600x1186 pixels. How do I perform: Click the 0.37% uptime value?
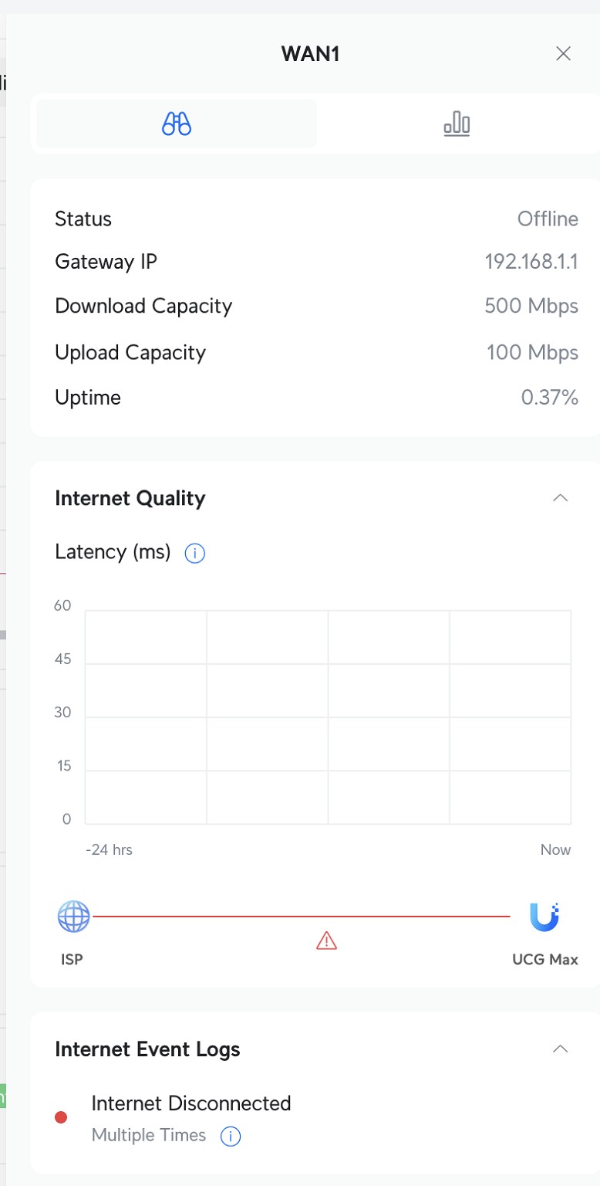pyautogui.click(x=549, y=398)
